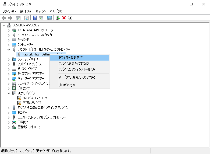Click the マウス pointing device icon
Screen dimensions: 210x154
tap(14, 108)
